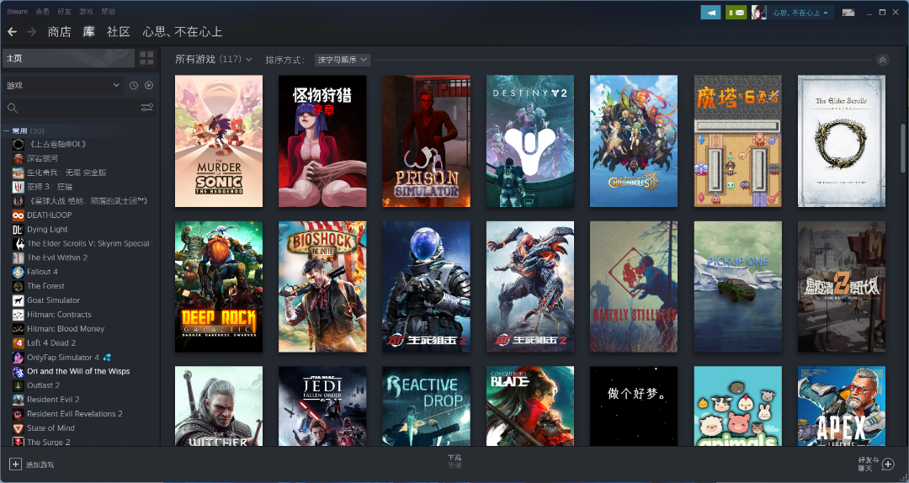Open the 好友 menu in the menu bar
Screen dimensions: 909x483
tap(64, 12)
